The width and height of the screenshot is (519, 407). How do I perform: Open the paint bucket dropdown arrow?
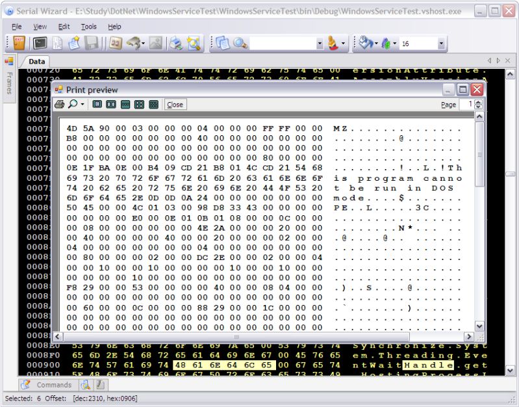[x=376, y=44]
